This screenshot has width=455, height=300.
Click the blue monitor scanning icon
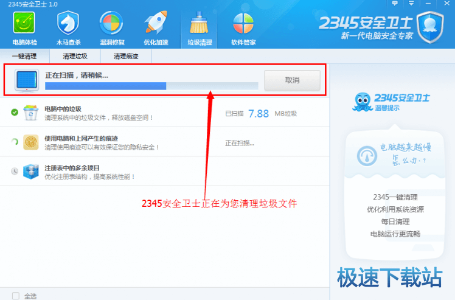click(x=27, y=80)
